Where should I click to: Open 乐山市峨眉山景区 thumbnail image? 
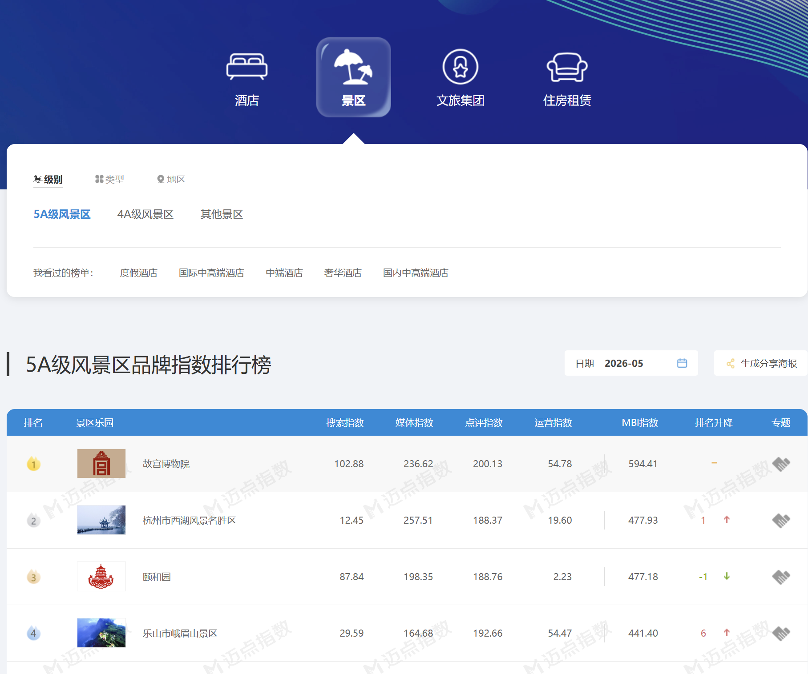tap(101, 633)
